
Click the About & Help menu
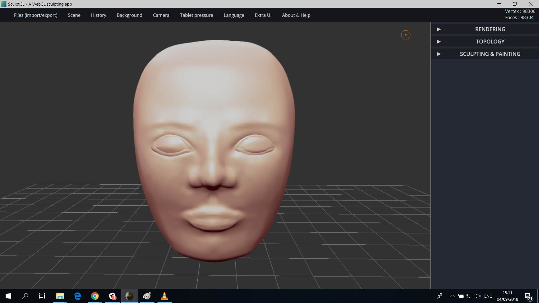(x=296, y=15)
